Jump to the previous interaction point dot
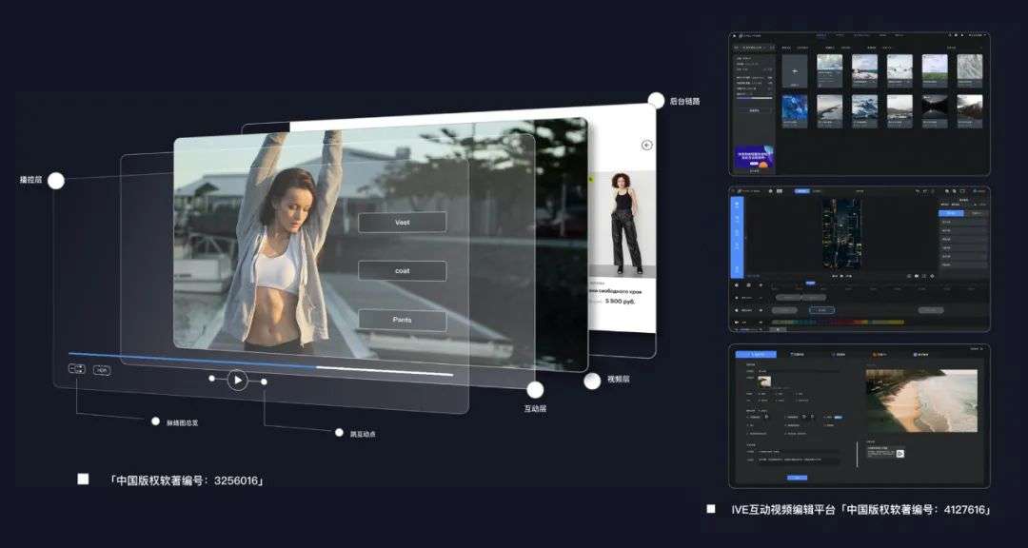 point(211,379)
